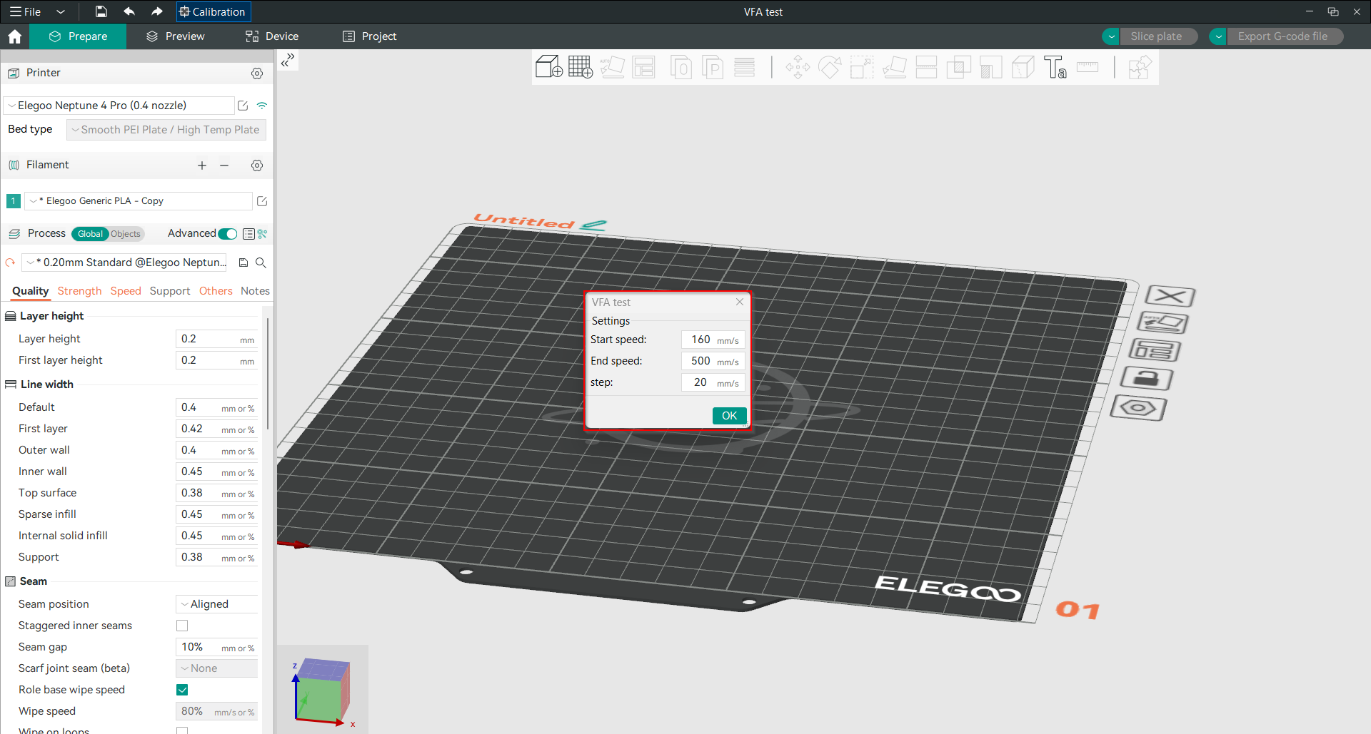Click the home icon
Viewport: 1371px width, 734px height.
coord(14,36)
